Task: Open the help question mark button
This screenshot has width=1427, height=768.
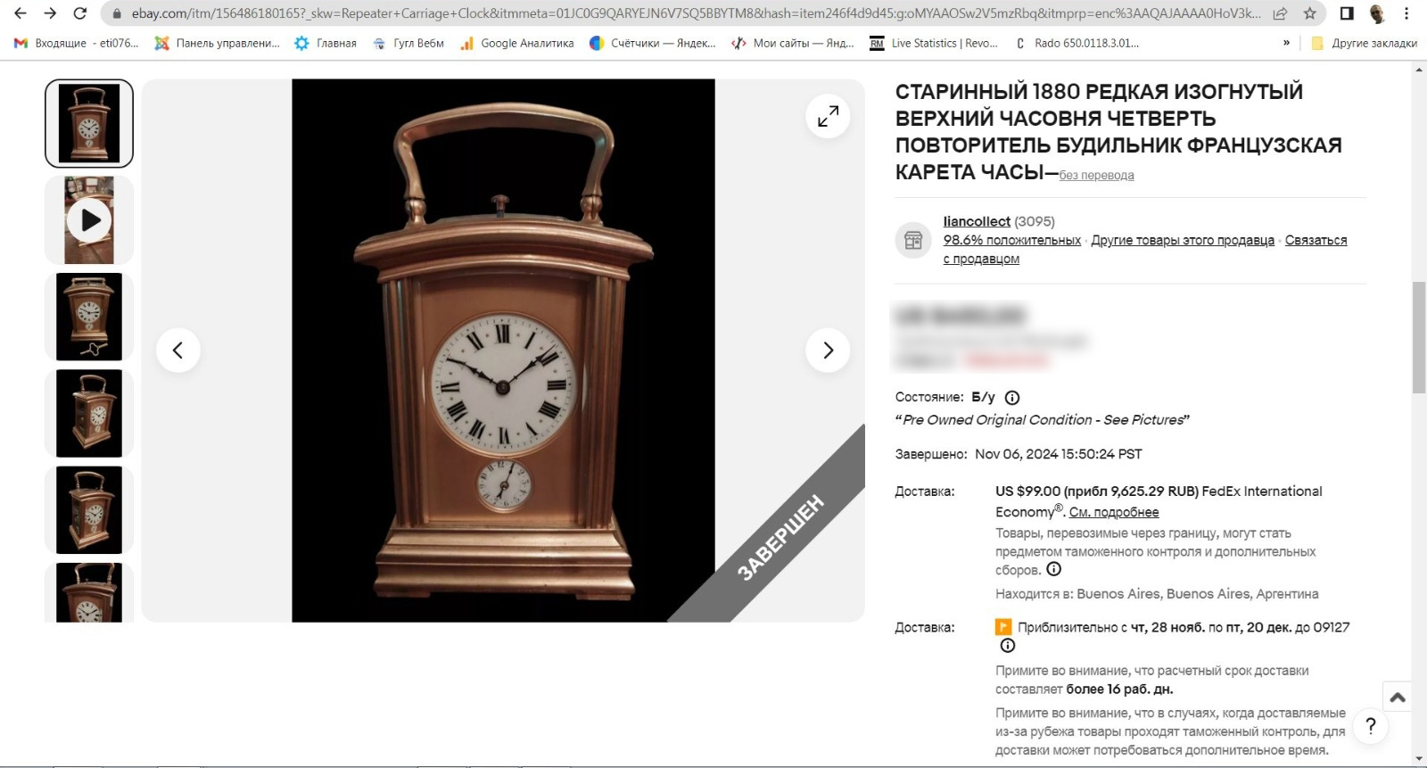Action: click(1371, 726)
